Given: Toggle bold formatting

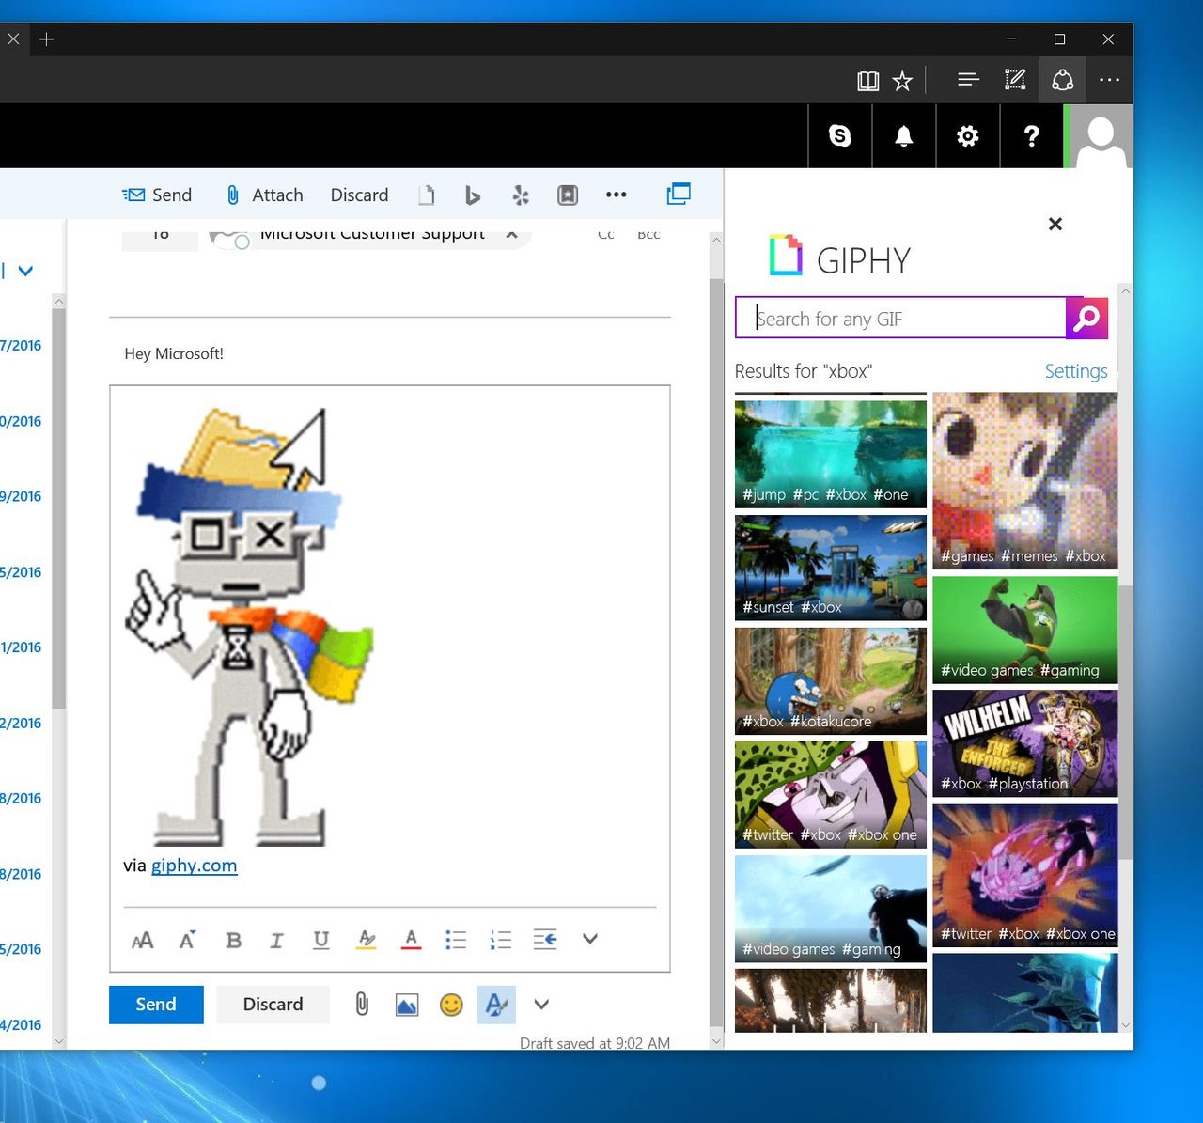Looking at the screenshot, I should 233,940.
